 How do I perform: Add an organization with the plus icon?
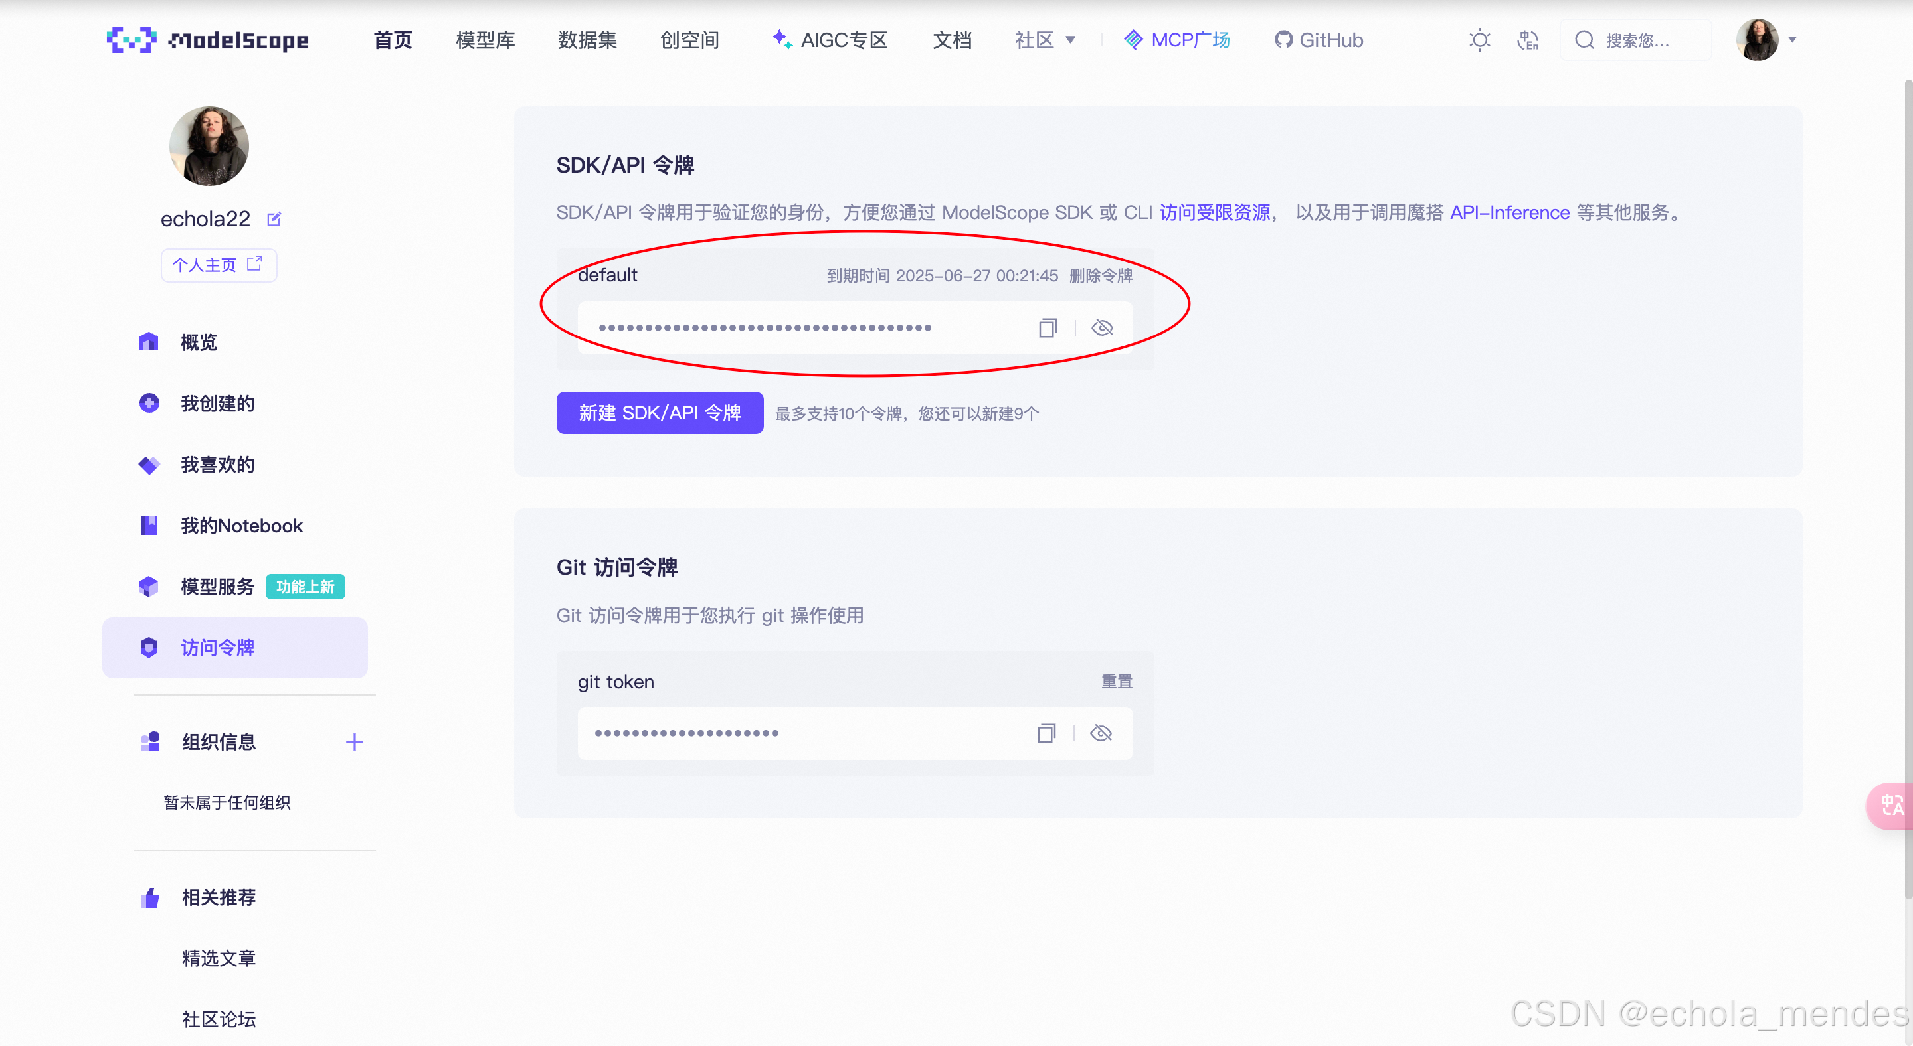(354, 742)
